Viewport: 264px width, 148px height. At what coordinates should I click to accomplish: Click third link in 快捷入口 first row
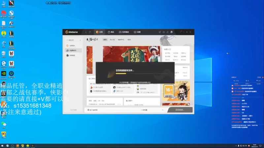click(x=183, y=53)
